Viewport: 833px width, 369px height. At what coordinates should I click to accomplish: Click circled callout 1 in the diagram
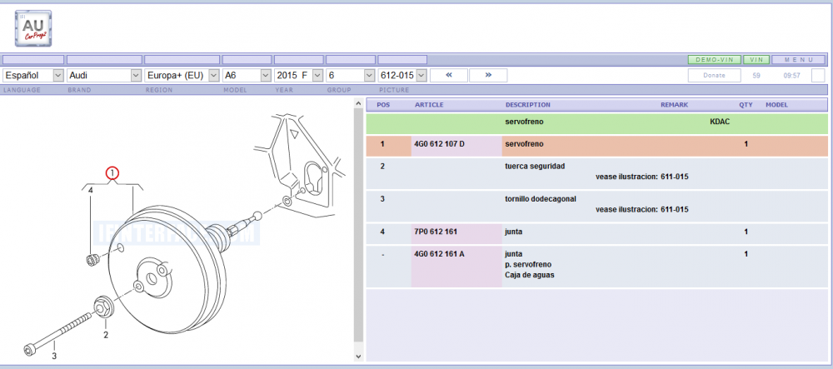coord(113,173)
